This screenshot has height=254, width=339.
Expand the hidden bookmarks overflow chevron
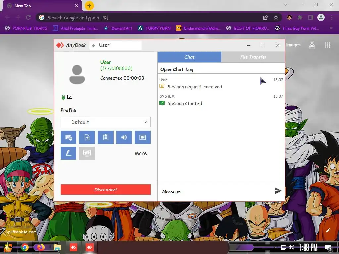point(331,28)
